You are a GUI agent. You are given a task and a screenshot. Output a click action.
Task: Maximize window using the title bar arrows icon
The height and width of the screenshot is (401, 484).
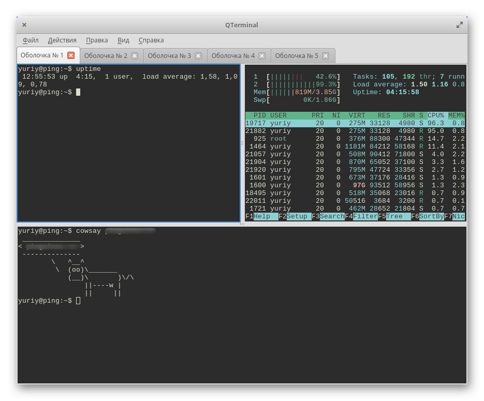[459, 25]
